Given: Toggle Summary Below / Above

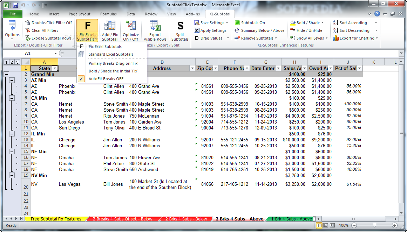Looking at the screenshot, I should pyautogui.click(x=259, y=30).
